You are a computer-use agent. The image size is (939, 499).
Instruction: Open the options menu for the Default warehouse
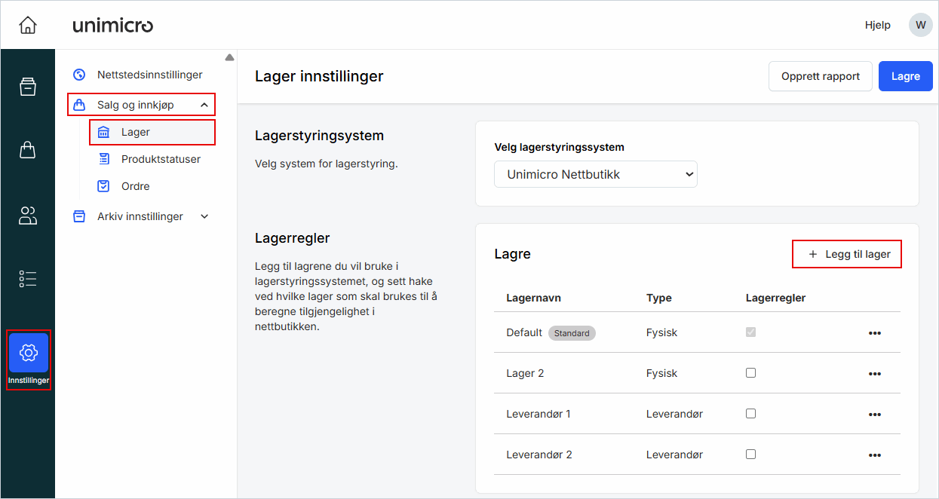pos(874,332)
